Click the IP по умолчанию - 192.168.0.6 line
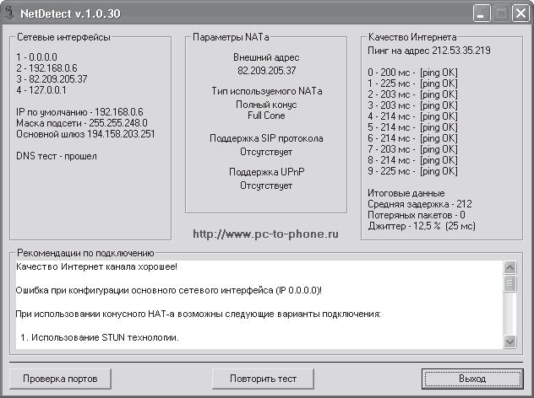The width and height of the screenshot is (534, 398). pos(79,112)
